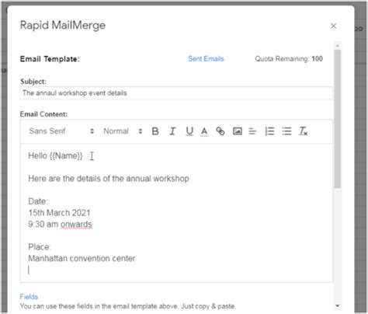The height and width of the screenshot is (314, 368).
Task: Click the '15th March 2021' line
Action: pos(59,213)
